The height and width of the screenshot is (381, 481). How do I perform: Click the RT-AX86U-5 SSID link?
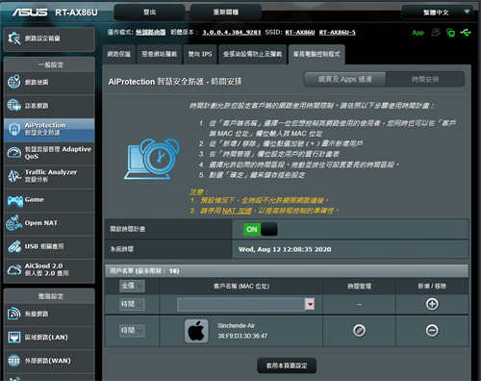(x=338, y=33)
